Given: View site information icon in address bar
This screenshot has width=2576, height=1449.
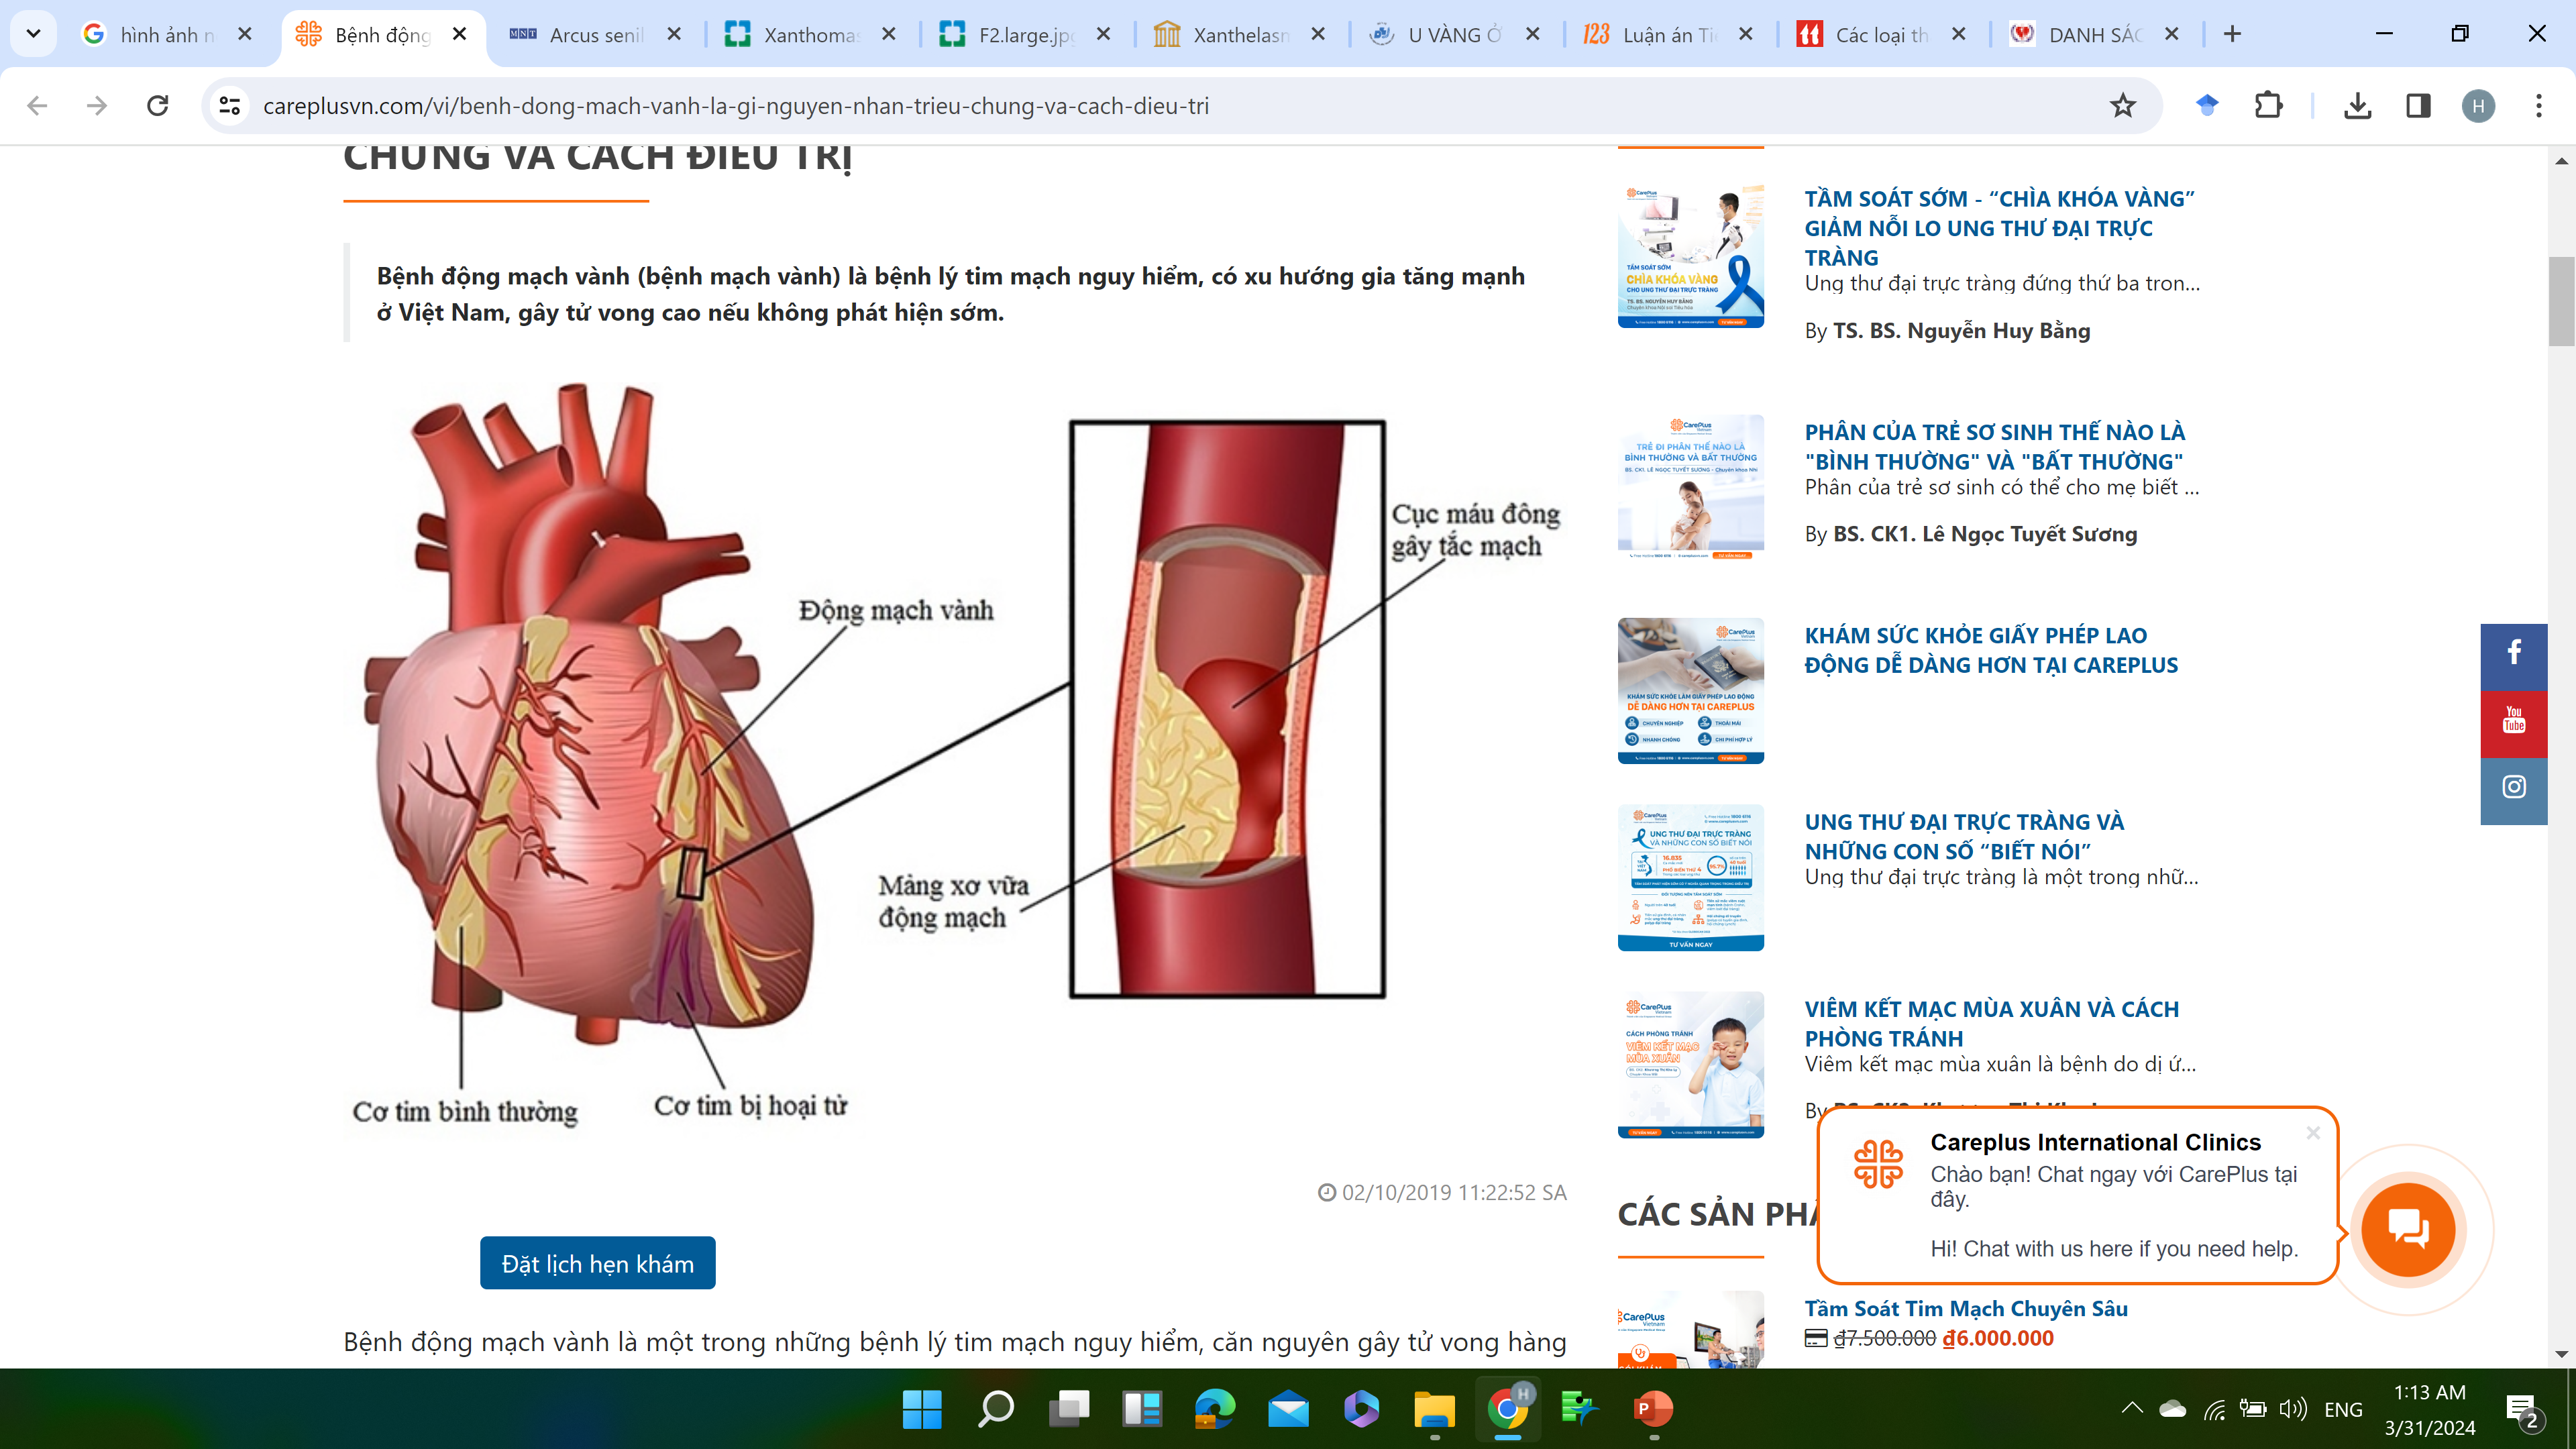Looking at the screenshot, I should point(230,106).
